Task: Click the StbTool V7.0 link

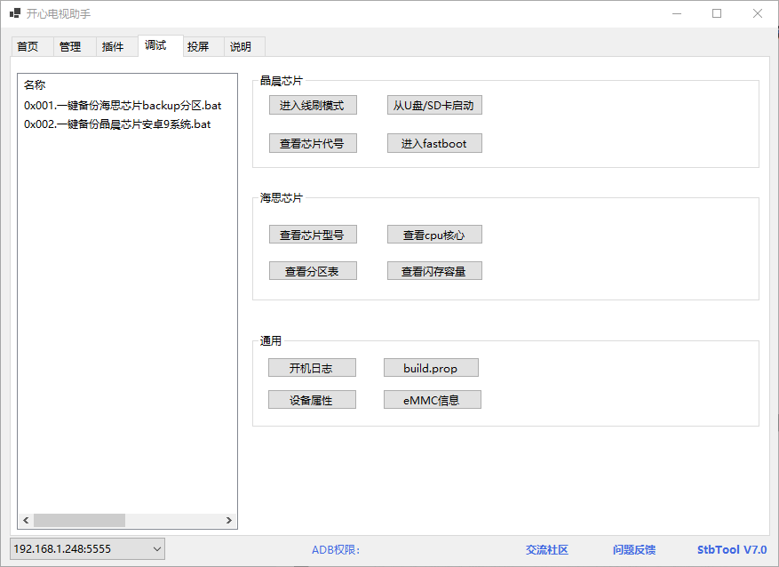Action: [x=732, y=549]
